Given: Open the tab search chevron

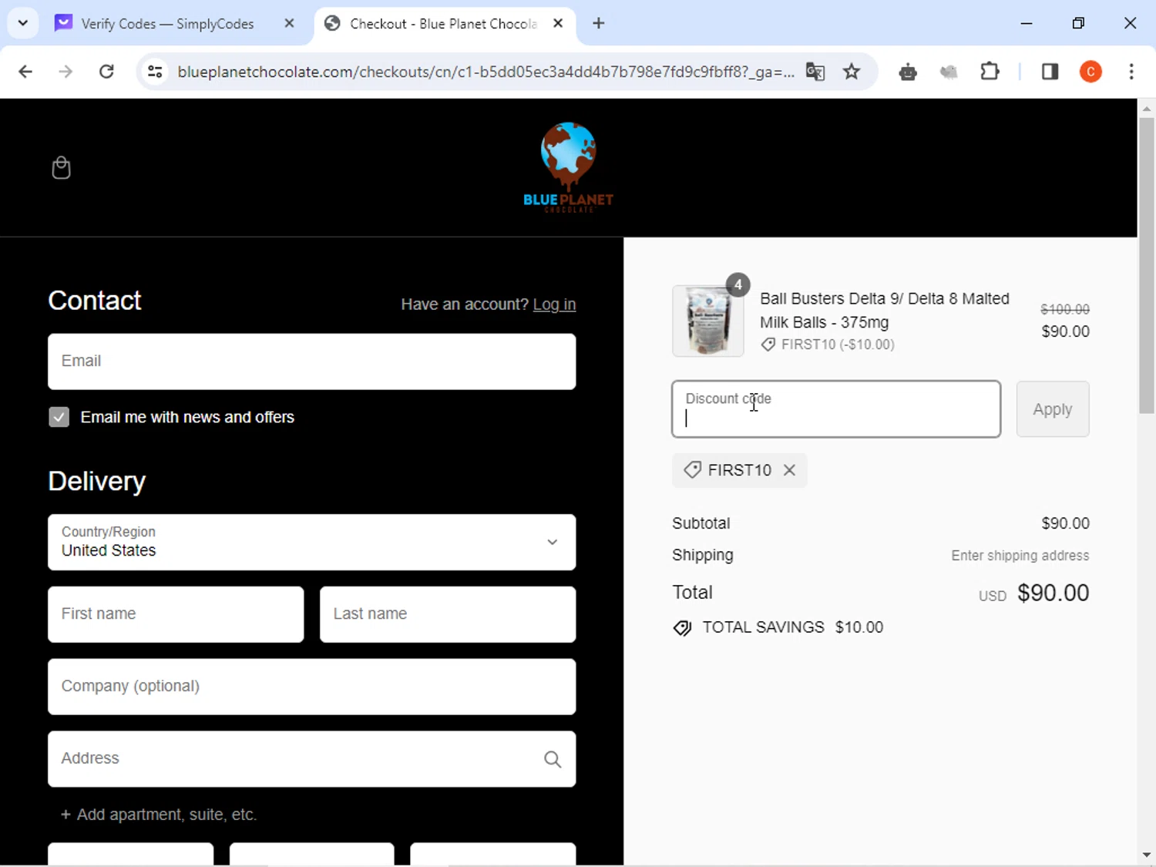Looking at the screenshot, I should (23, 23).
